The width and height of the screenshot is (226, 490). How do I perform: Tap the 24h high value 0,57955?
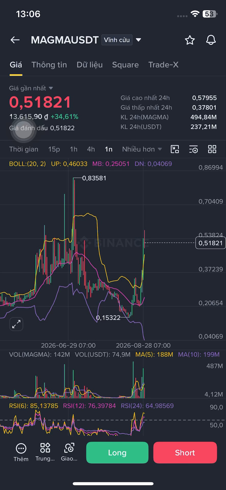tap(204, 98)
